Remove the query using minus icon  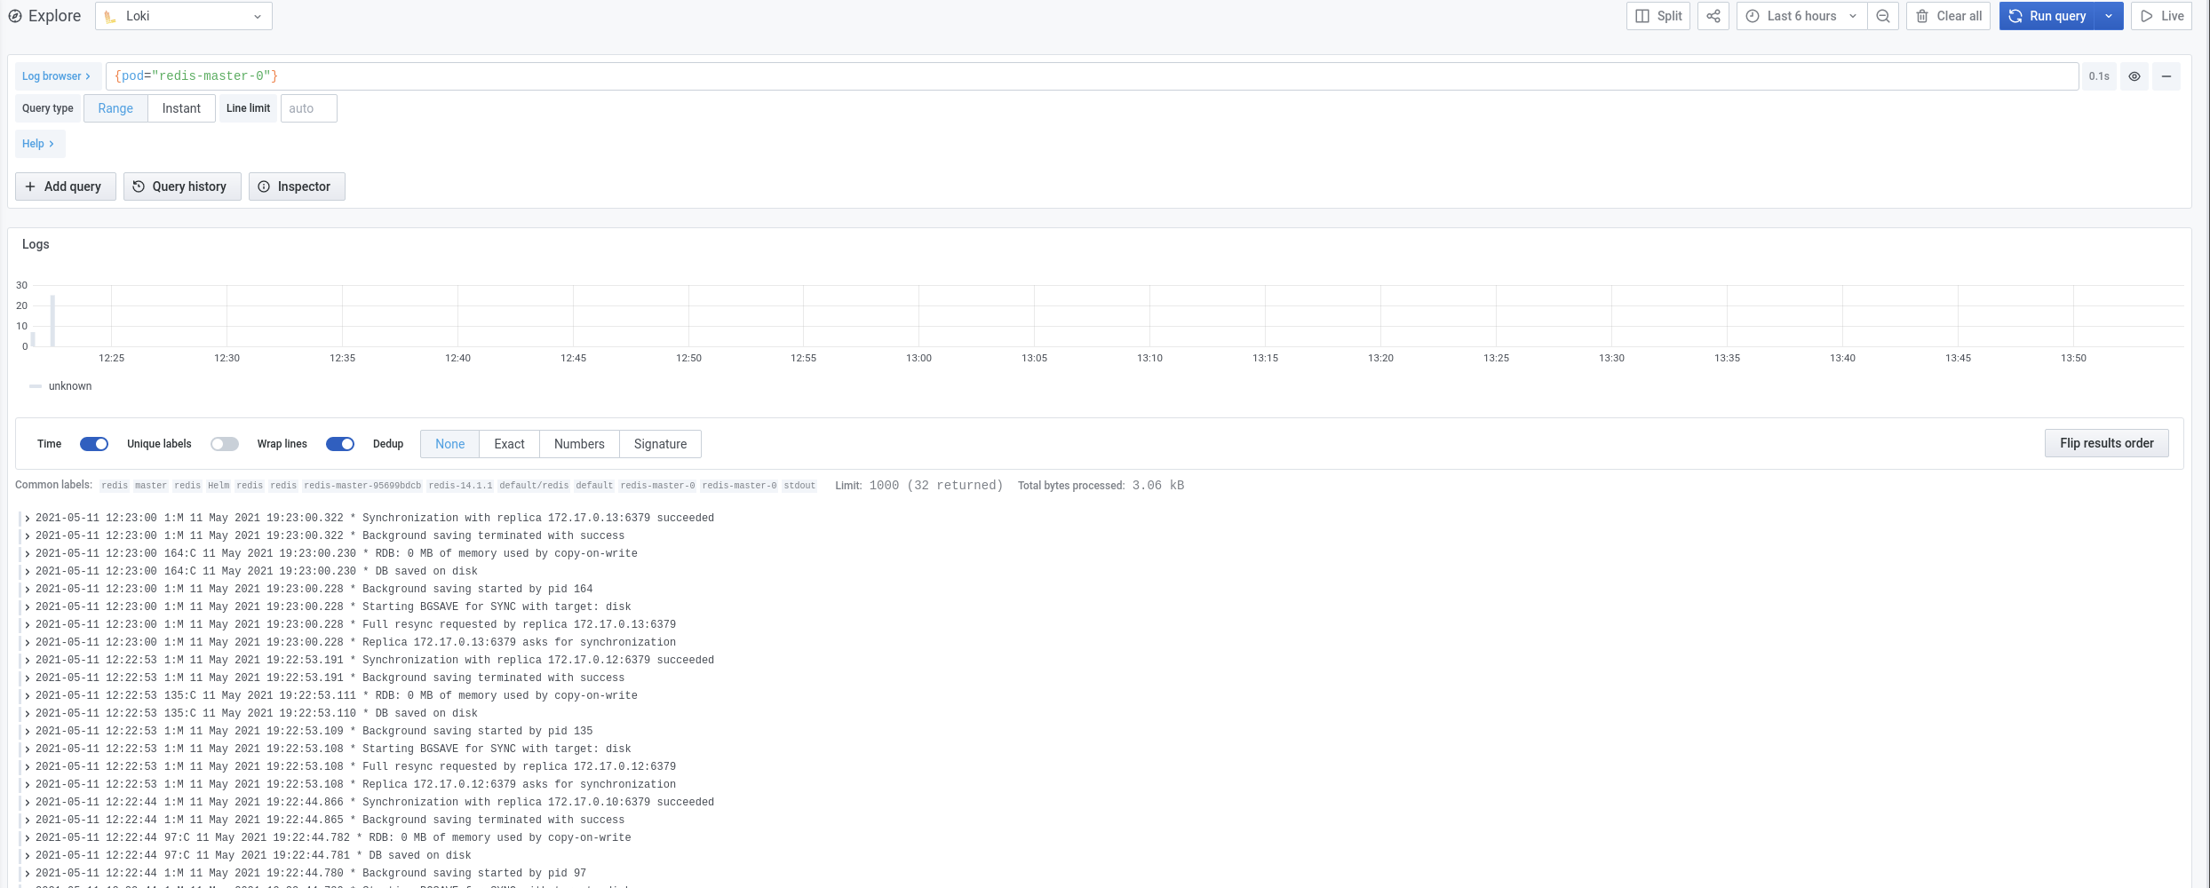point(2167,76)
